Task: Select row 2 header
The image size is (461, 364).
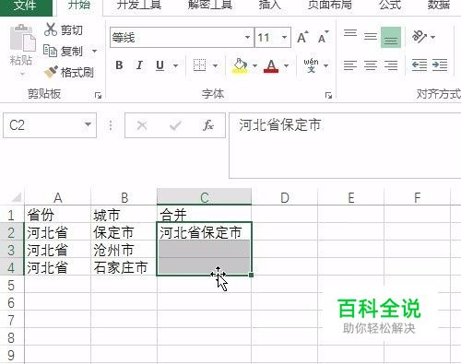Action: 12,232
